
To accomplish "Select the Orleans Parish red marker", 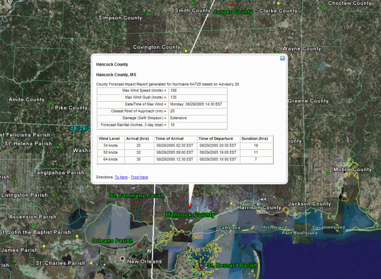I will pyautogui.click(x=139, y=245).
